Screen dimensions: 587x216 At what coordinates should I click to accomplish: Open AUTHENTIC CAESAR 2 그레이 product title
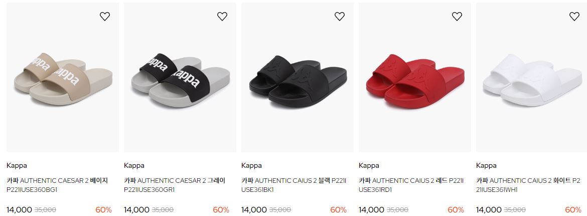175,185
